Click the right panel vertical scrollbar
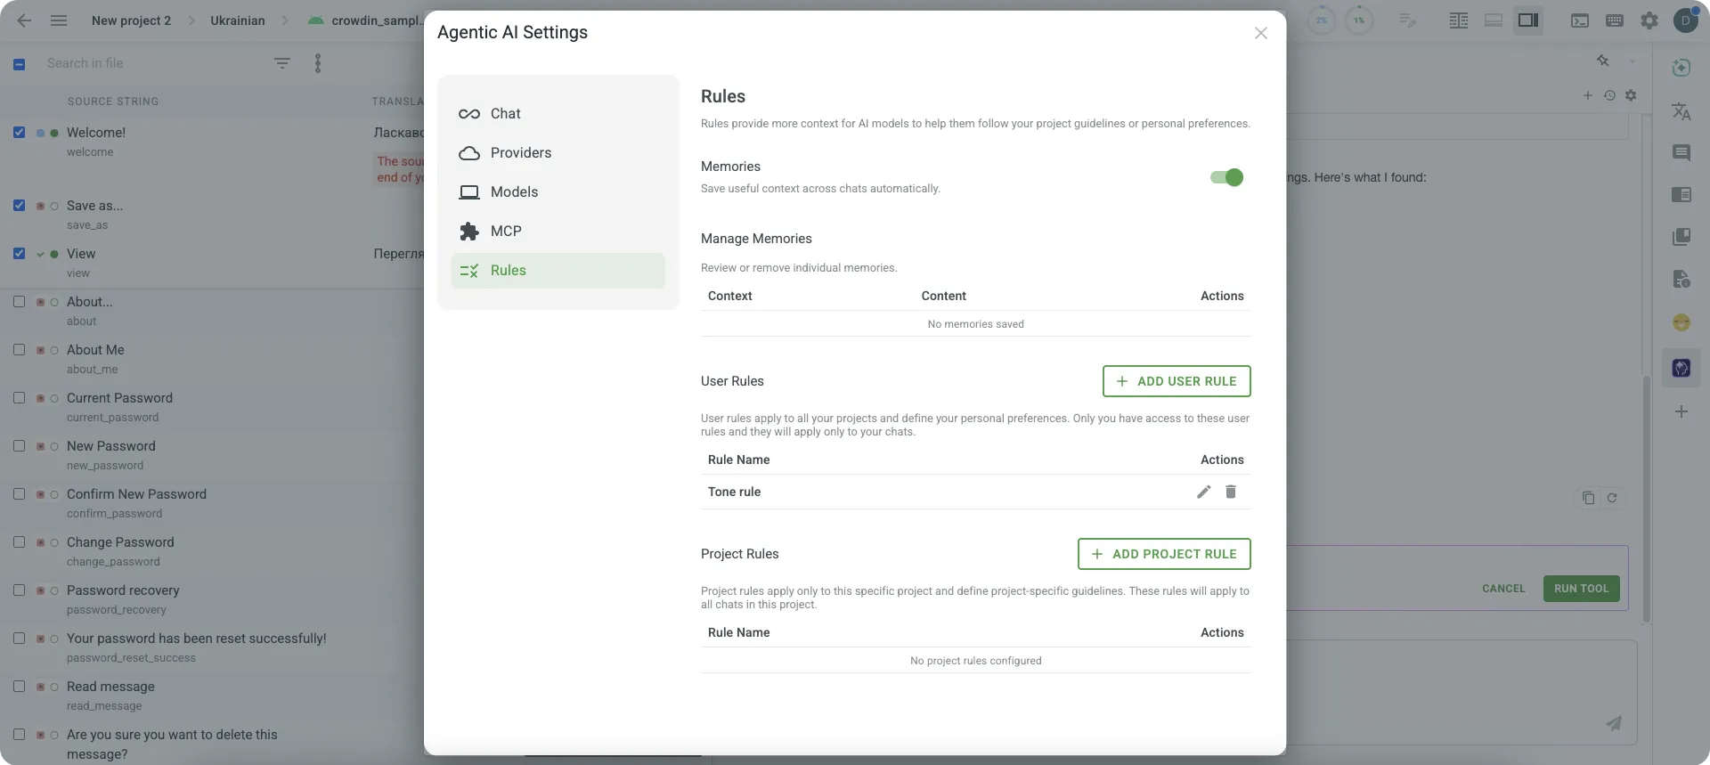The width and height of the screenshot is (1710, 765). tap(1646, 499)
